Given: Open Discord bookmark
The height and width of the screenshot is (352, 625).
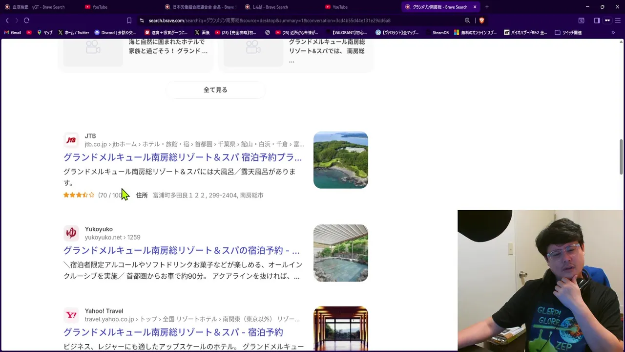Looking at the screenshot, I should [115, 33].
